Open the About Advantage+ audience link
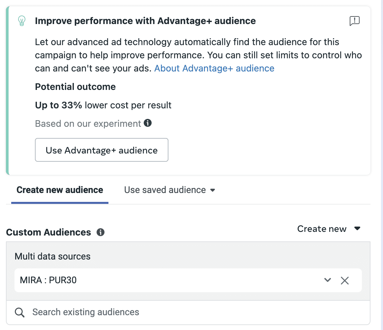Screen dimensions: 383x330 214,68
